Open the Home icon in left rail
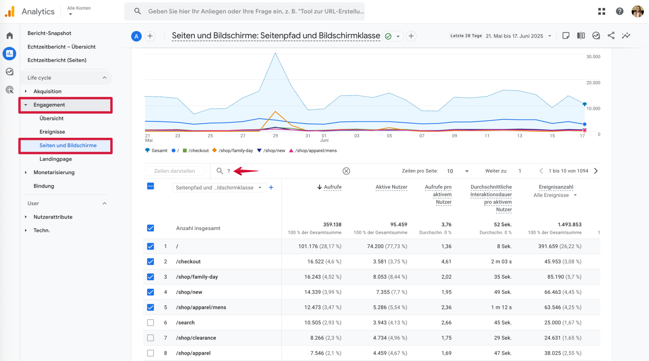The image size is (649, 361). 10,36
